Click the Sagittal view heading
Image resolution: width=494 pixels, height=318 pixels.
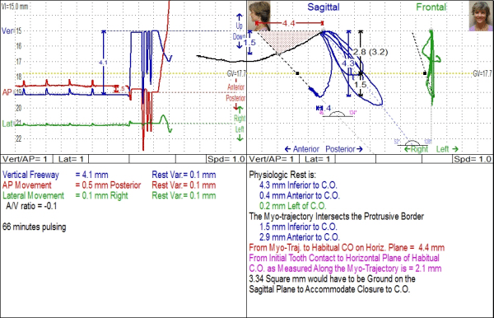pos(324,7)
